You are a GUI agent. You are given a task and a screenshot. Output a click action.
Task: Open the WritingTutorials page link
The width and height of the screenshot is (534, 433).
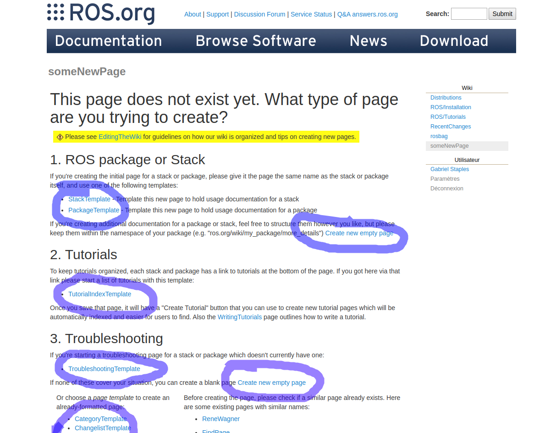tap(240, 317)
